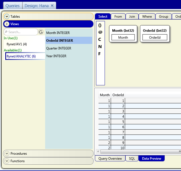
Task: Click the F function symbol in the palette
Action: click(99, 54)
